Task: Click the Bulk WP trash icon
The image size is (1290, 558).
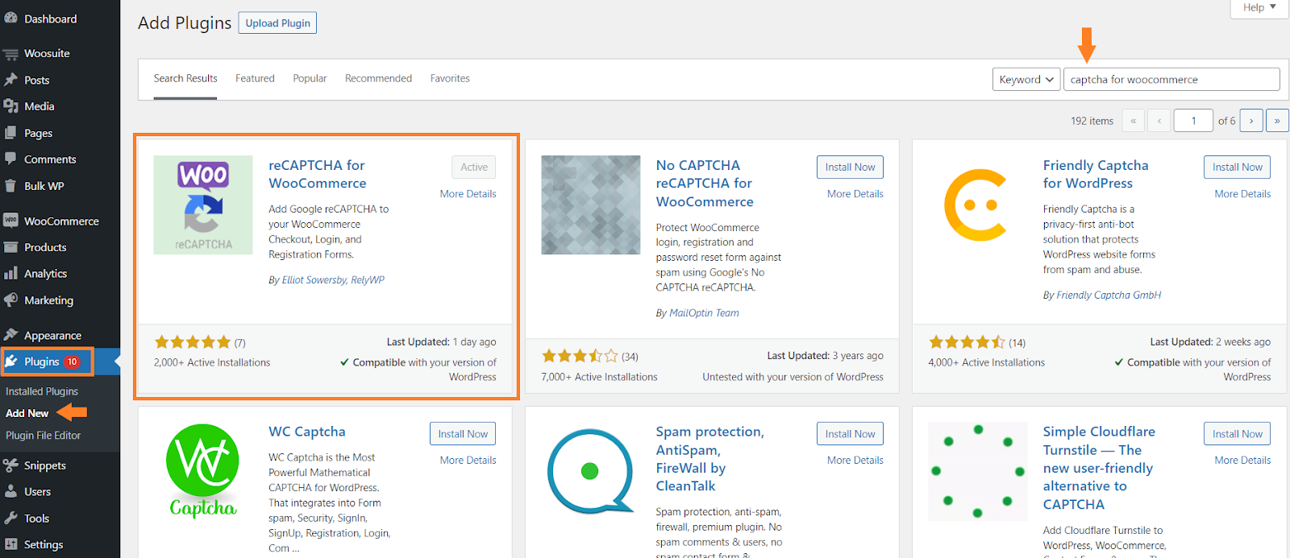Action: (10, 186)
